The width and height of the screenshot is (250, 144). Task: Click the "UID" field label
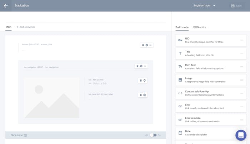point(187,38)
